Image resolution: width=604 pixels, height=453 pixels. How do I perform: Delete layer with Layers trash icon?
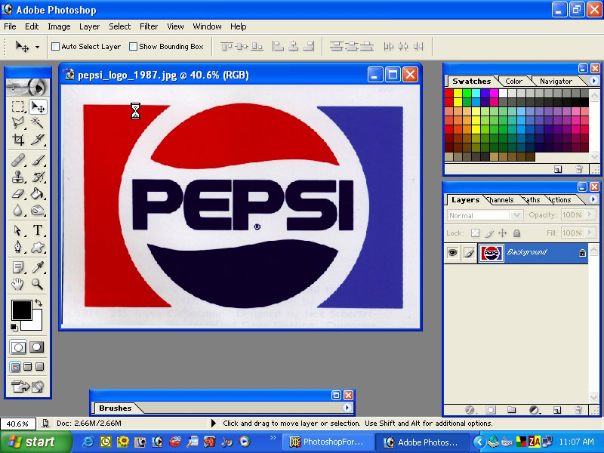[x=578, y=410]
